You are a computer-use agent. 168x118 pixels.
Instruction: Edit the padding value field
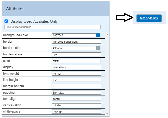point(77,93)
